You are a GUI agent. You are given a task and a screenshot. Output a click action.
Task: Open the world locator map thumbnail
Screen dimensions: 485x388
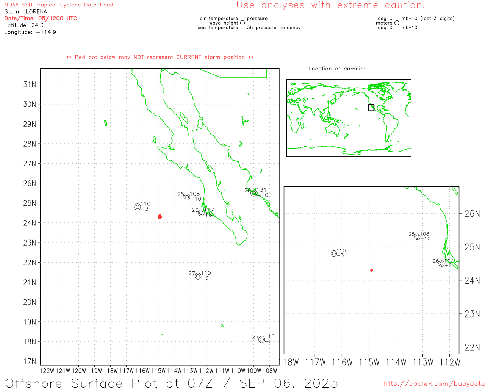point(349,118)
